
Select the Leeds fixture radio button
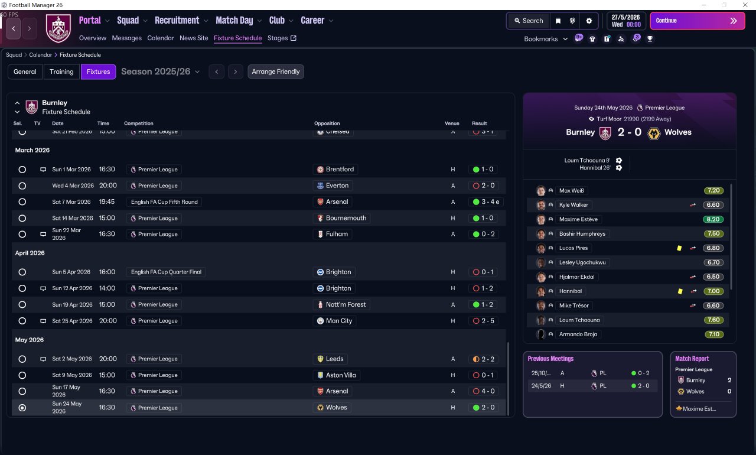tap(22, 359)
